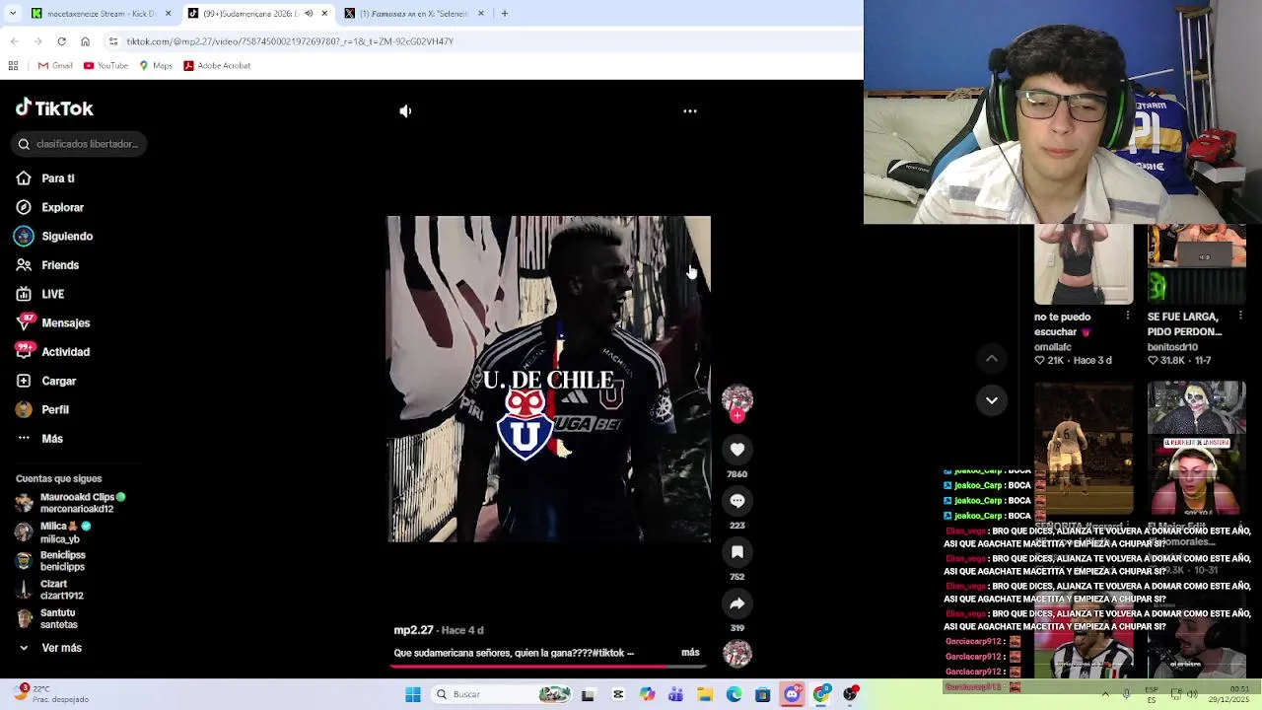Screen dimensions: 1262x710
Task: Go to next video with down arrow
Action: pos(992,400)
